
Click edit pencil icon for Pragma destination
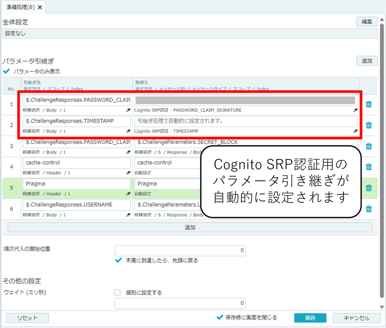[x=128, y=194]
